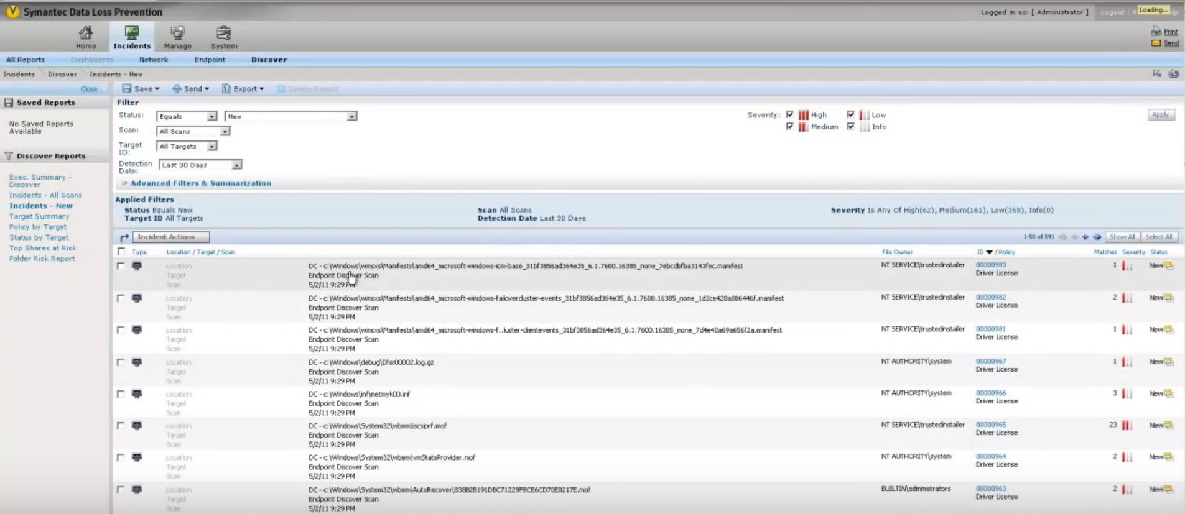Go to previous page of incidents

click(x=1074, y=237)
